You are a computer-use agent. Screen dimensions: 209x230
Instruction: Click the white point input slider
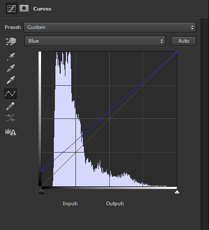click(x=177, y=192)
